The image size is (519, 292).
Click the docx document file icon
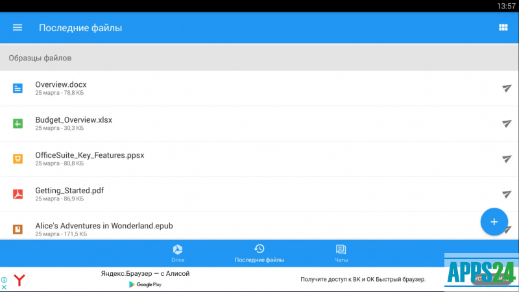click(18, 88)
